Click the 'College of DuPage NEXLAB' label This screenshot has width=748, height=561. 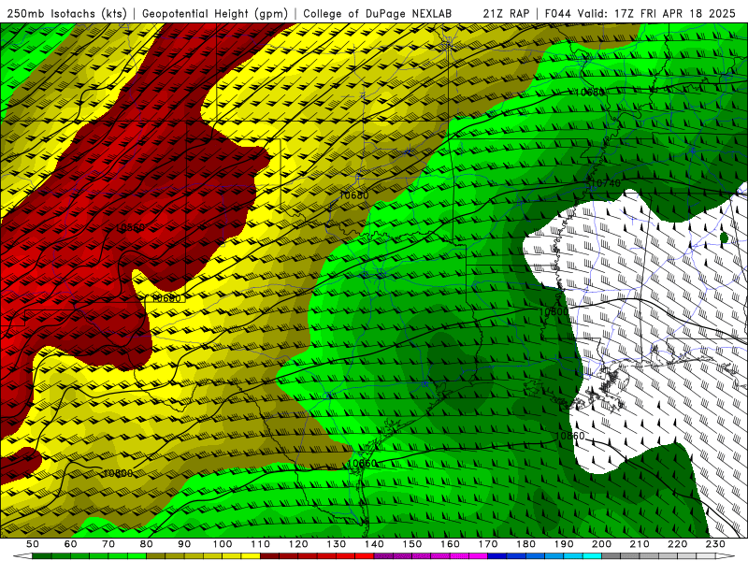coord(378,14)
